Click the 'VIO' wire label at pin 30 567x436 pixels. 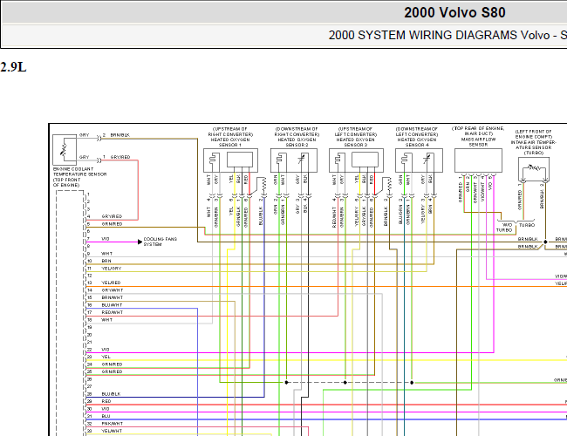pyautogui.click(x=106, y=408)
